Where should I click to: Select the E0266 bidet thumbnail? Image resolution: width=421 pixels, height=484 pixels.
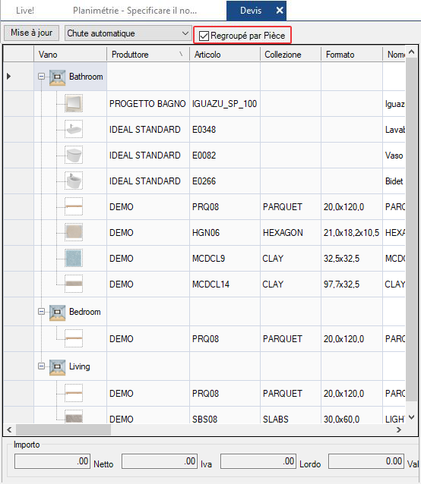point(74,181)
